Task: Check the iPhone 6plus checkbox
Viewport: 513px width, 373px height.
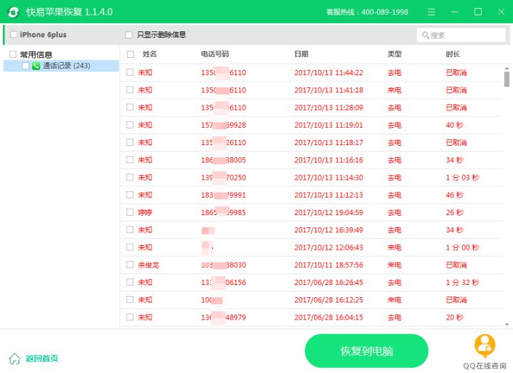Action: tap(13, 35)
